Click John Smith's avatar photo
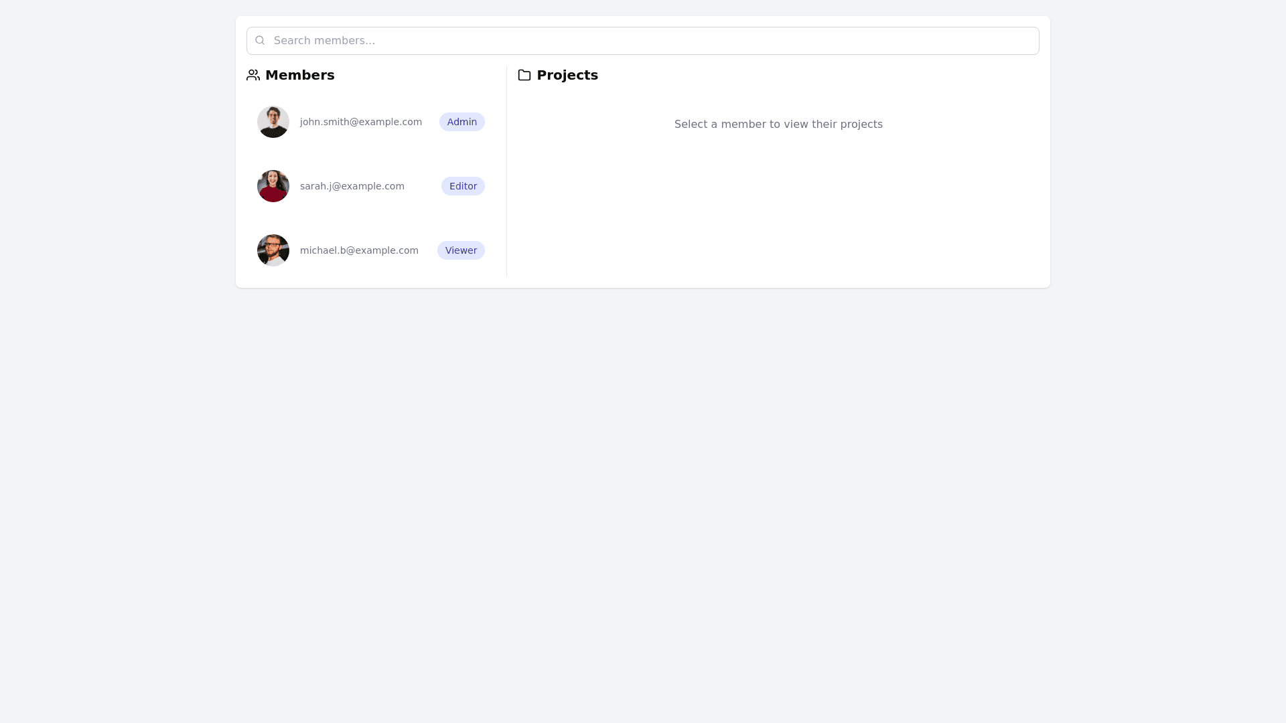Screen dimensions: 1286x723 (273, 122)
